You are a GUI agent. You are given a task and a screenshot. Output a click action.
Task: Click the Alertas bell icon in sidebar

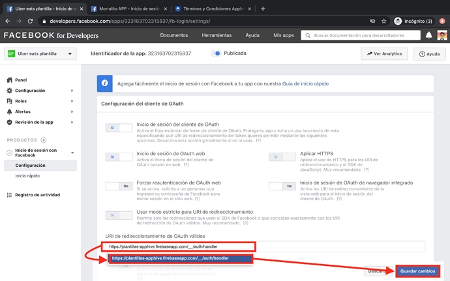tap(9, 111)
